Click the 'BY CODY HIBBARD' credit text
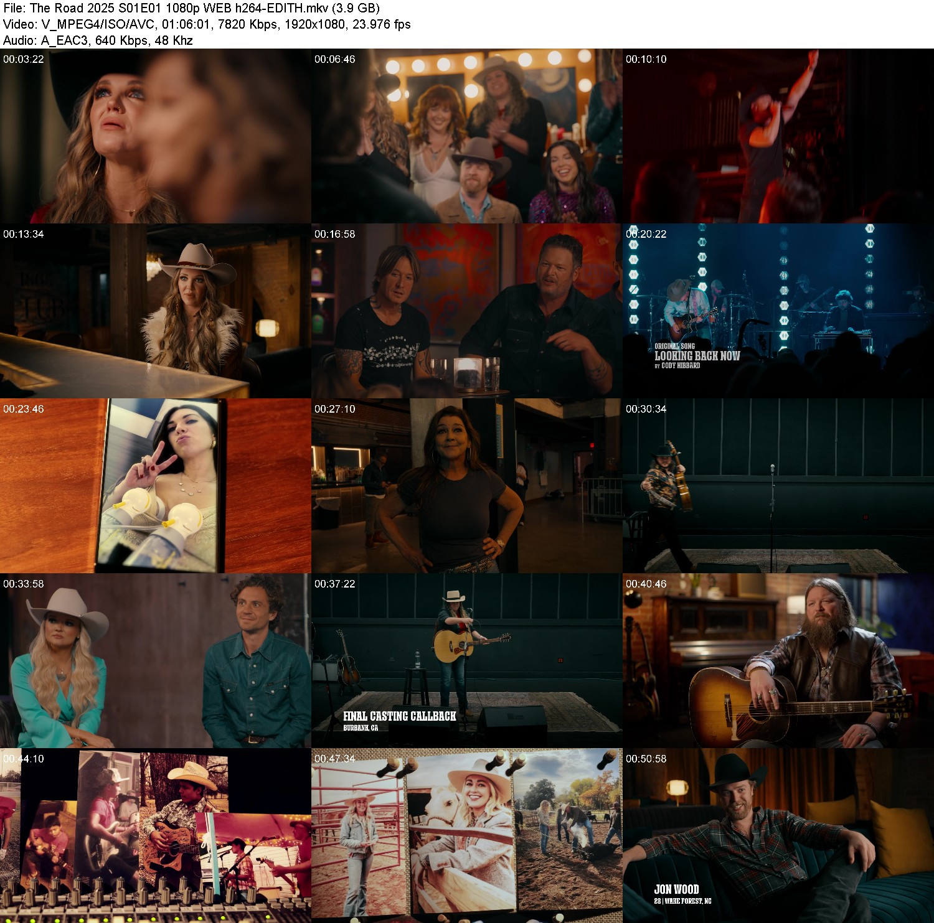 coord(677,365)
